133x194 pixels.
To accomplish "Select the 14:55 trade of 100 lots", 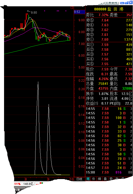I will (109, 118).
